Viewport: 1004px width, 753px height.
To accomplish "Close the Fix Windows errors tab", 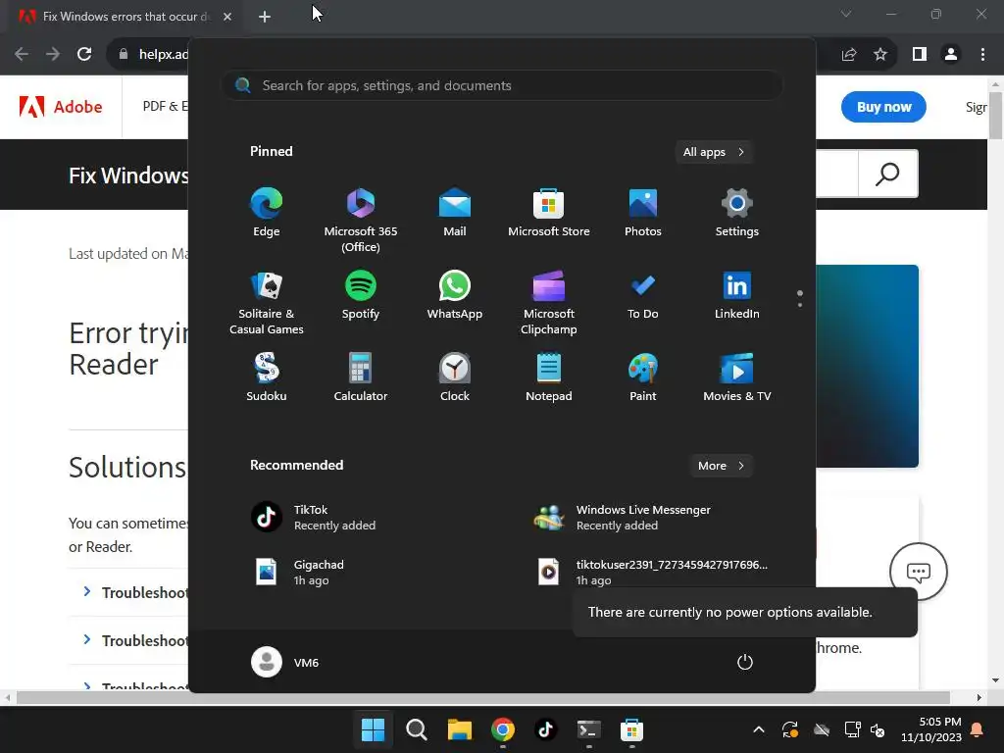I will pos(227,17).
